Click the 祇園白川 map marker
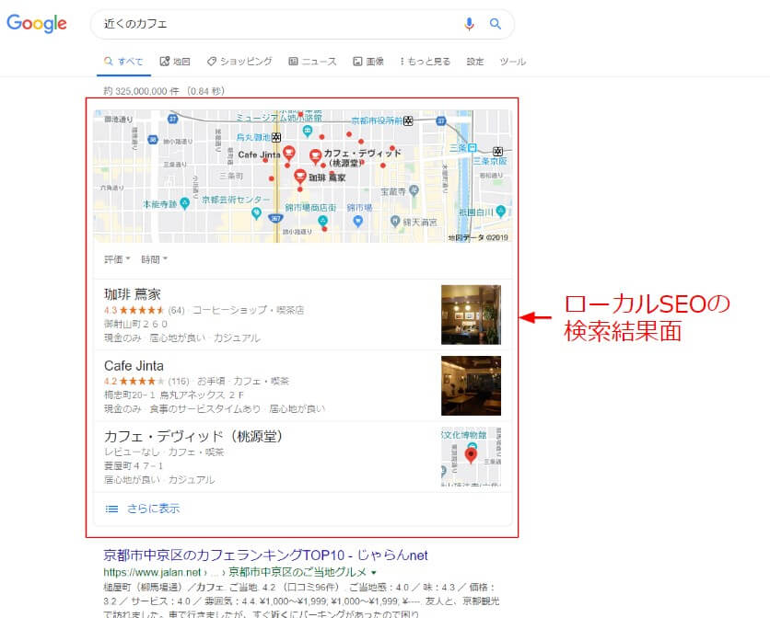770x618 pixels. pyautogui.click(x=500, y=211)
